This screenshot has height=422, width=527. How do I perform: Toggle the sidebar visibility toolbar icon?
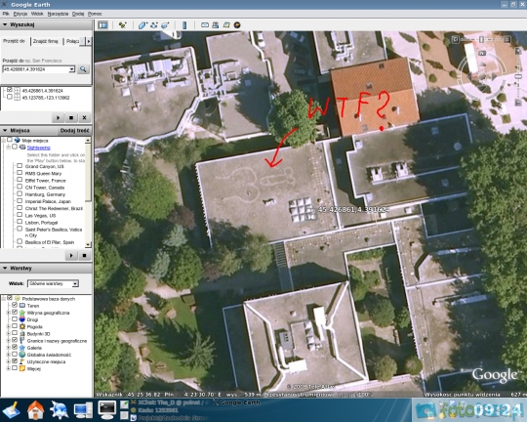pos(102,25)
